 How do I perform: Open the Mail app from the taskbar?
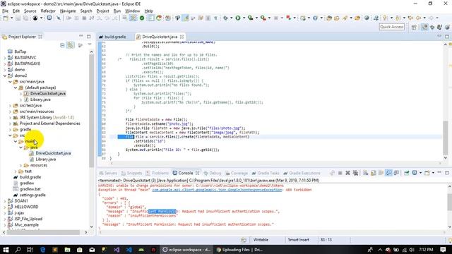point(92,249)
